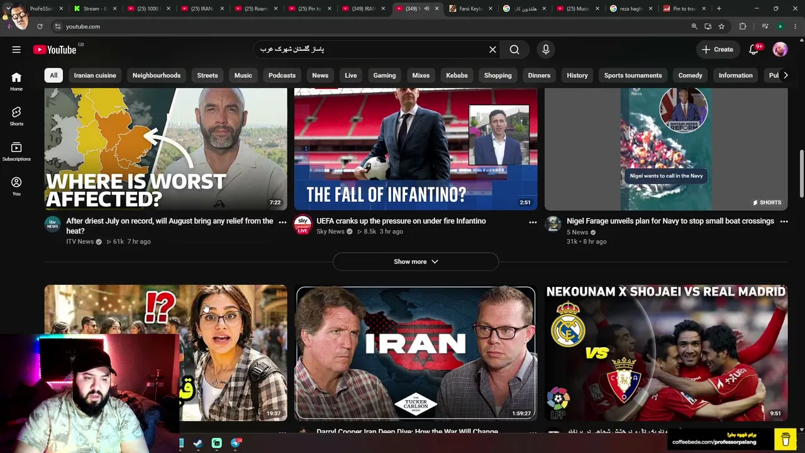The height and width of the screenshot is (453, 805).
Task: Open the Sky News LIVE channel avatar
Action: pos(303,225)
